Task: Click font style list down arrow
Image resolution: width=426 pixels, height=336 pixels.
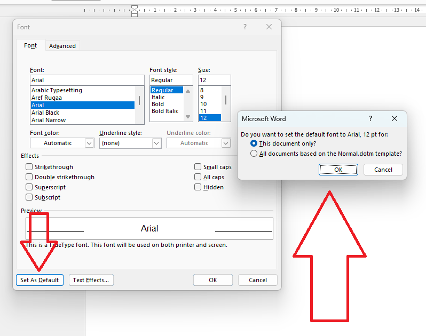Action: pos(188,117)
